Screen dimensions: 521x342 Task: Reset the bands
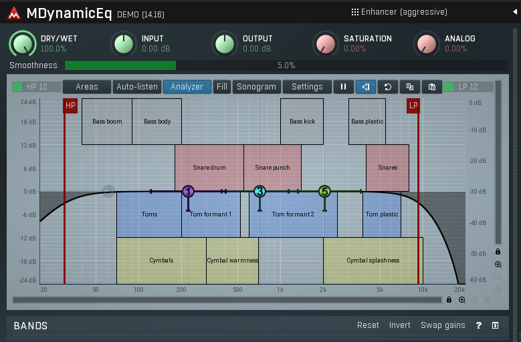(368, 325)
